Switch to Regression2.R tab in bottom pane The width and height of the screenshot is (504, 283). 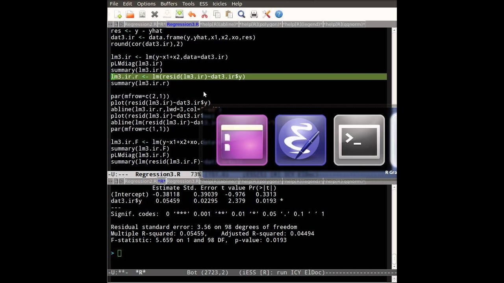(141, 182)
